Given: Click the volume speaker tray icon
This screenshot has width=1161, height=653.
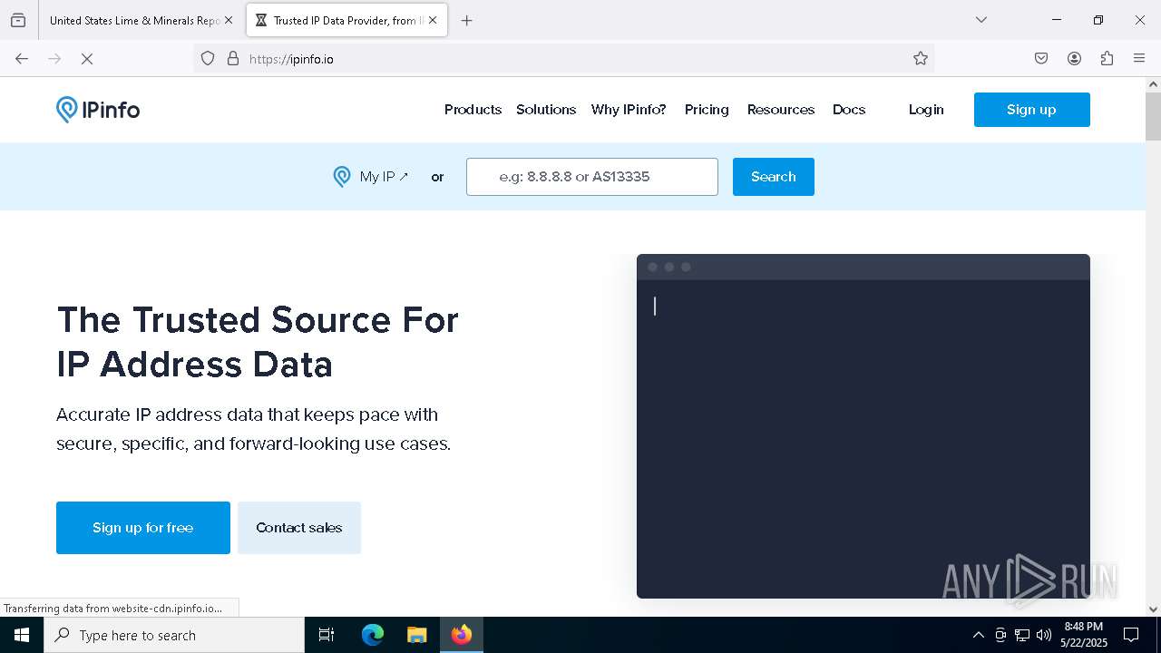Looking at the screenshot, I should point(1044,635).
